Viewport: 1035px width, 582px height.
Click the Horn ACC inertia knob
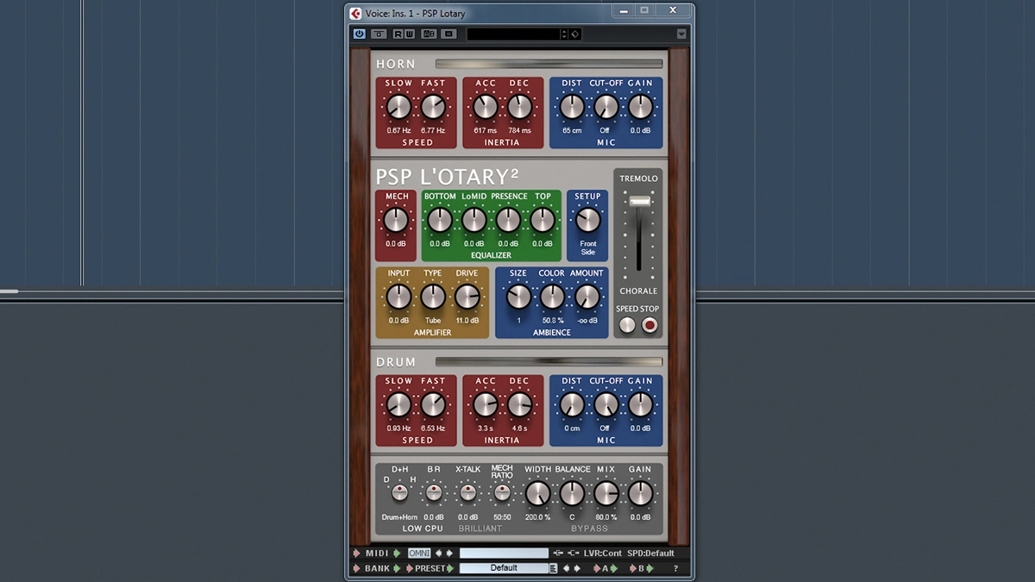(486, 107)
